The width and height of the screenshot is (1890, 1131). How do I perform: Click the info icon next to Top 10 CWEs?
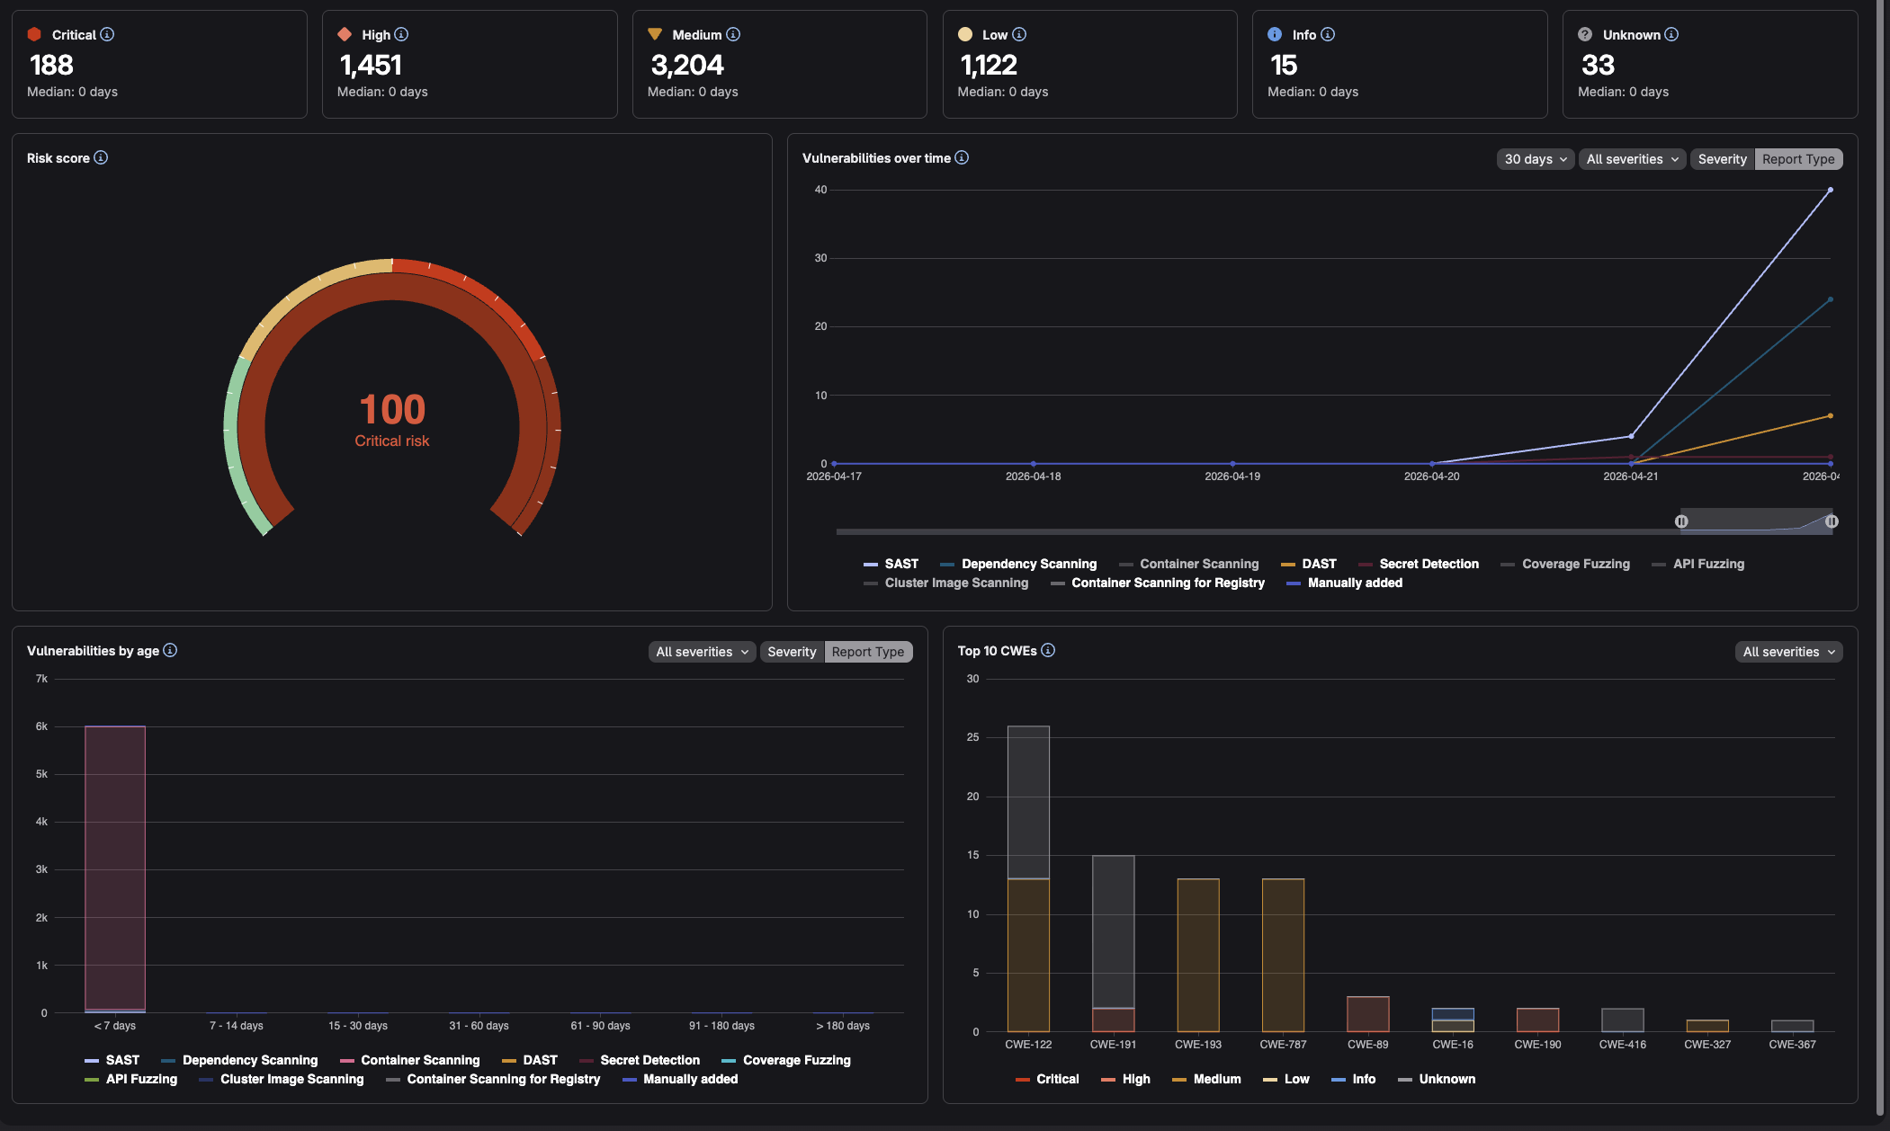point(1046,651)
